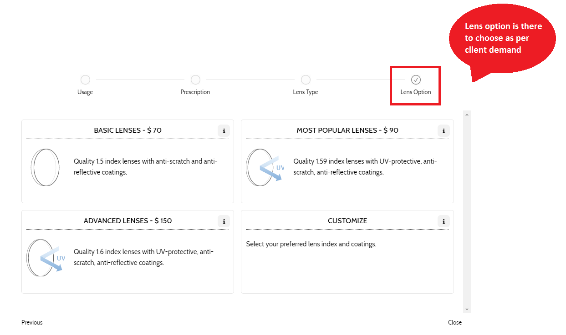Open info for Most Popular Lenses
This screenshot has width=566, height=335.
tap(444, 131)
